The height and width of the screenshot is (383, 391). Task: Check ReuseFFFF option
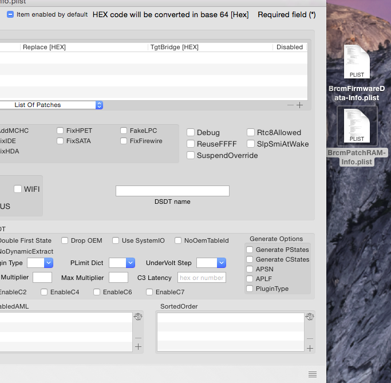[x=191, y=144]
